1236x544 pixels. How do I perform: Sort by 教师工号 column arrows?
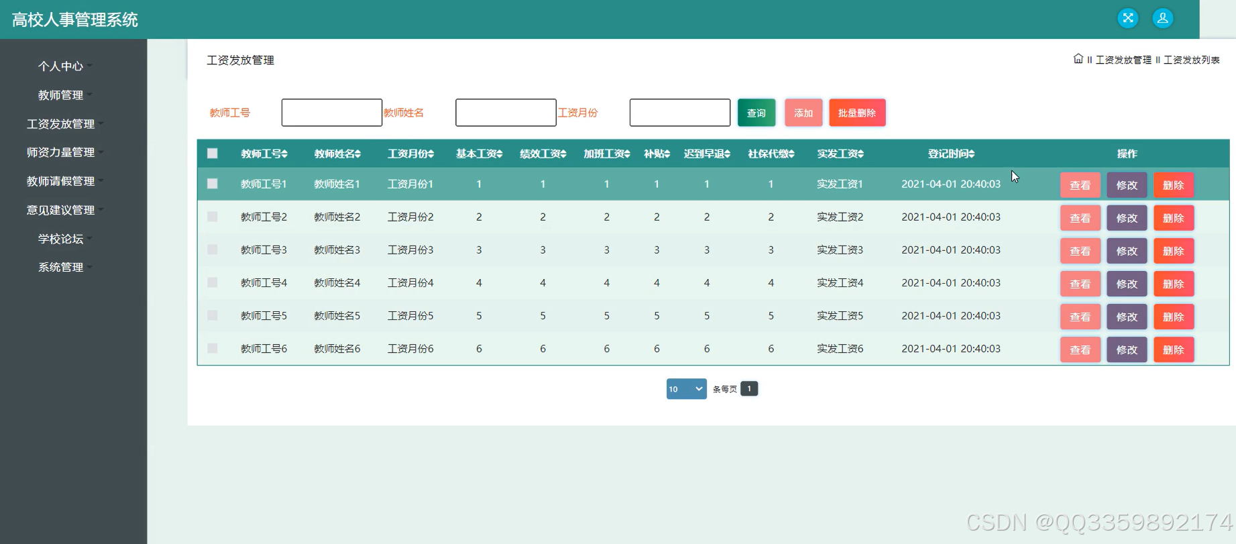point(284,154)
